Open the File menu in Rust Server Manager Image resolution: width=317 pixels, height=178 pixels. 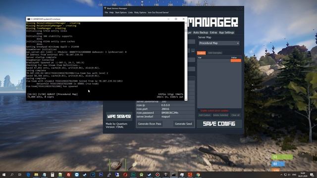tap(106, 12)
